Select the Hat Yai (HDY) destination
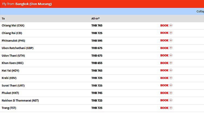This screenshot has height=114, width=204. coord(10,71)
